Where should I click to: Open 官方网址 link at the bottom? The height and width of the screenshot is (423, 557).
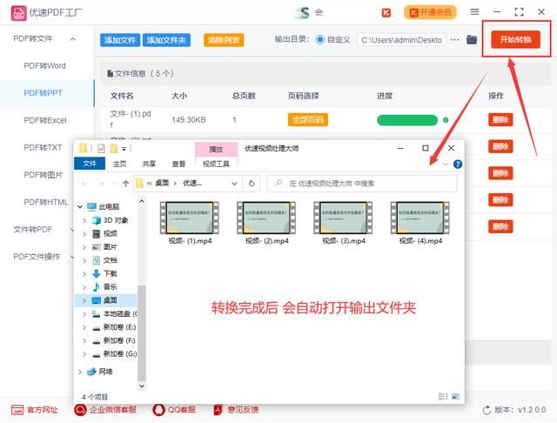point(35,410)
